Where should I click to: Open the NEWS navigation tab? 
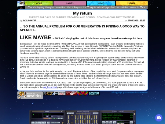coord(101,3)
